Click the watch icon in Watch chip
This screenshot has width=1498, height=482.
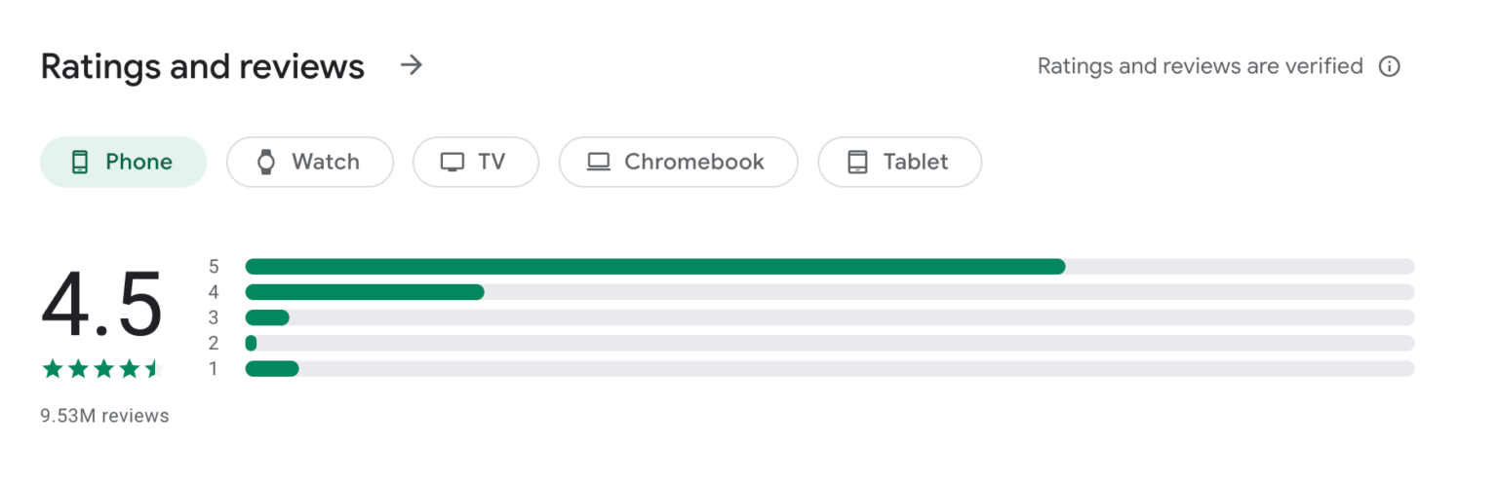pos(266,163)
